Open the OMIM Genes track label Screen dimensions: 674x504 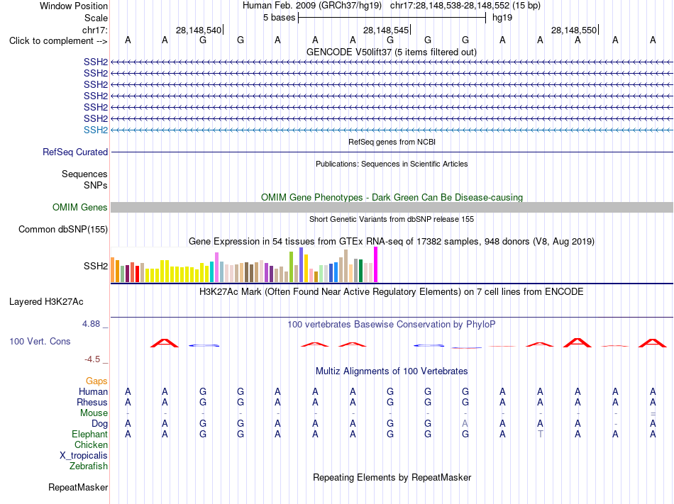(x=79, y=208)
